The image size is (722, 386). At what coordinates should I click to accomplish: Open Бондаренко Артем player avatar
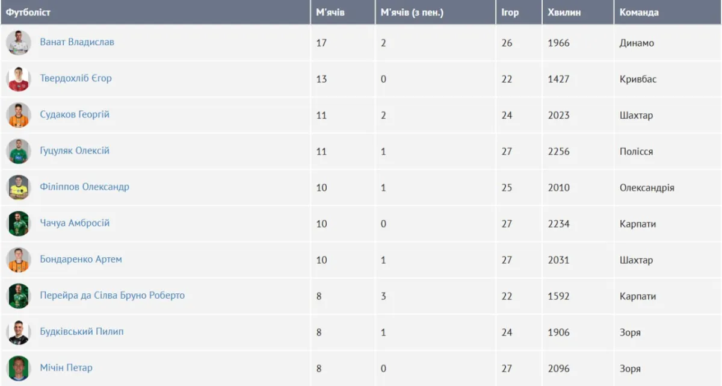(19, 260)
